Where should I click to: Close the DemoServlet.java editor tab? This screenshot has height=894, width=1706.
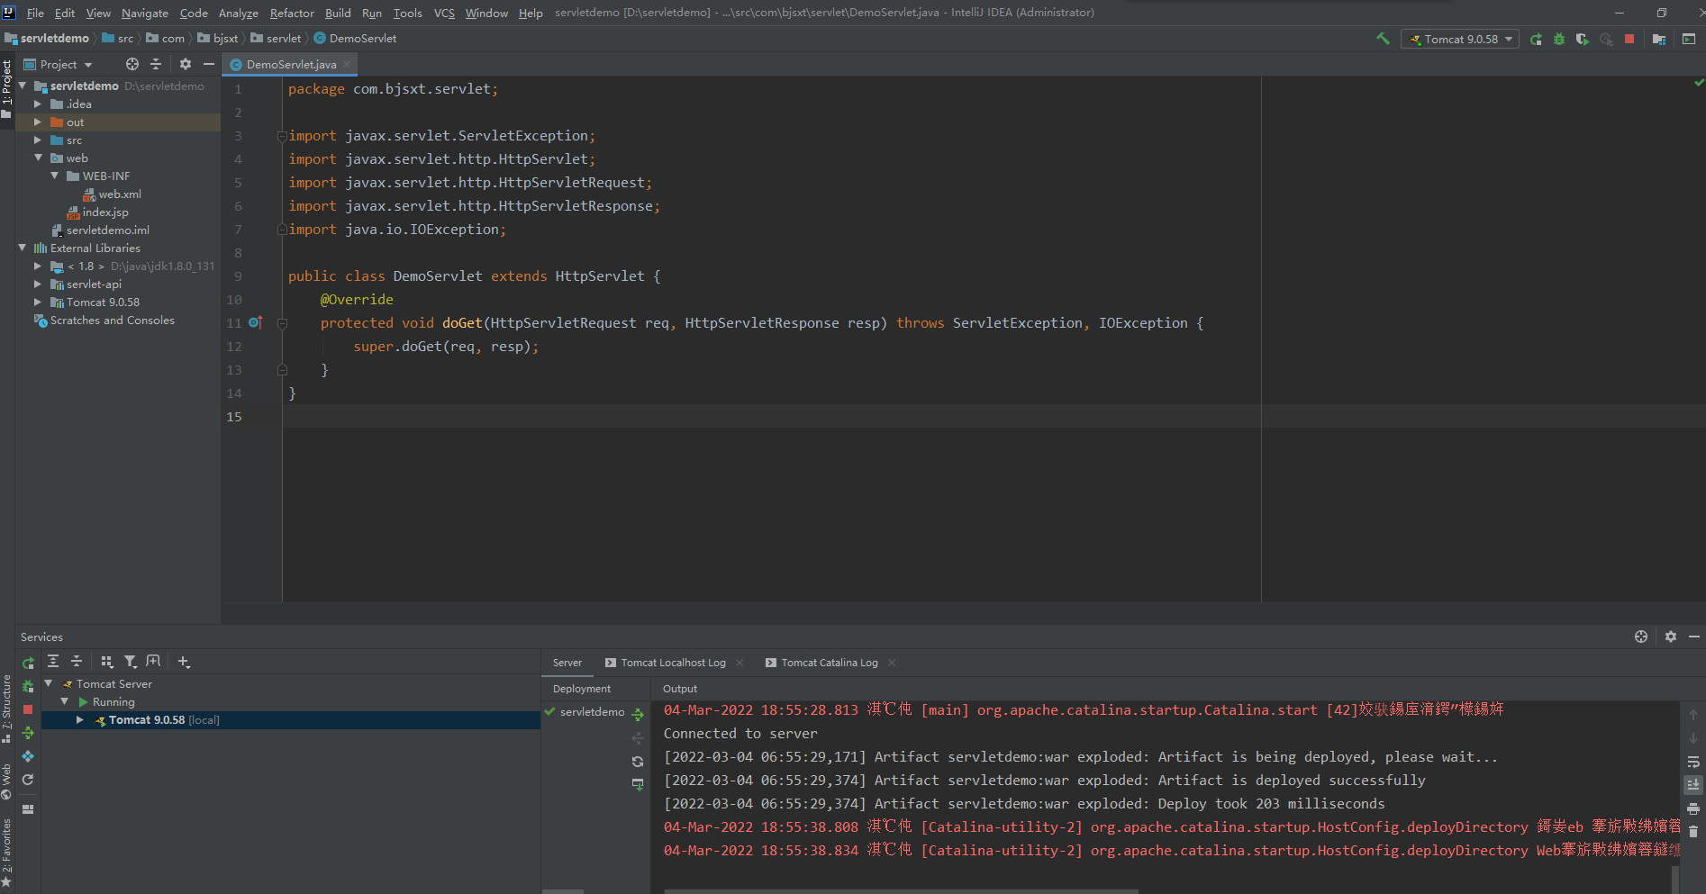[347, 64]
